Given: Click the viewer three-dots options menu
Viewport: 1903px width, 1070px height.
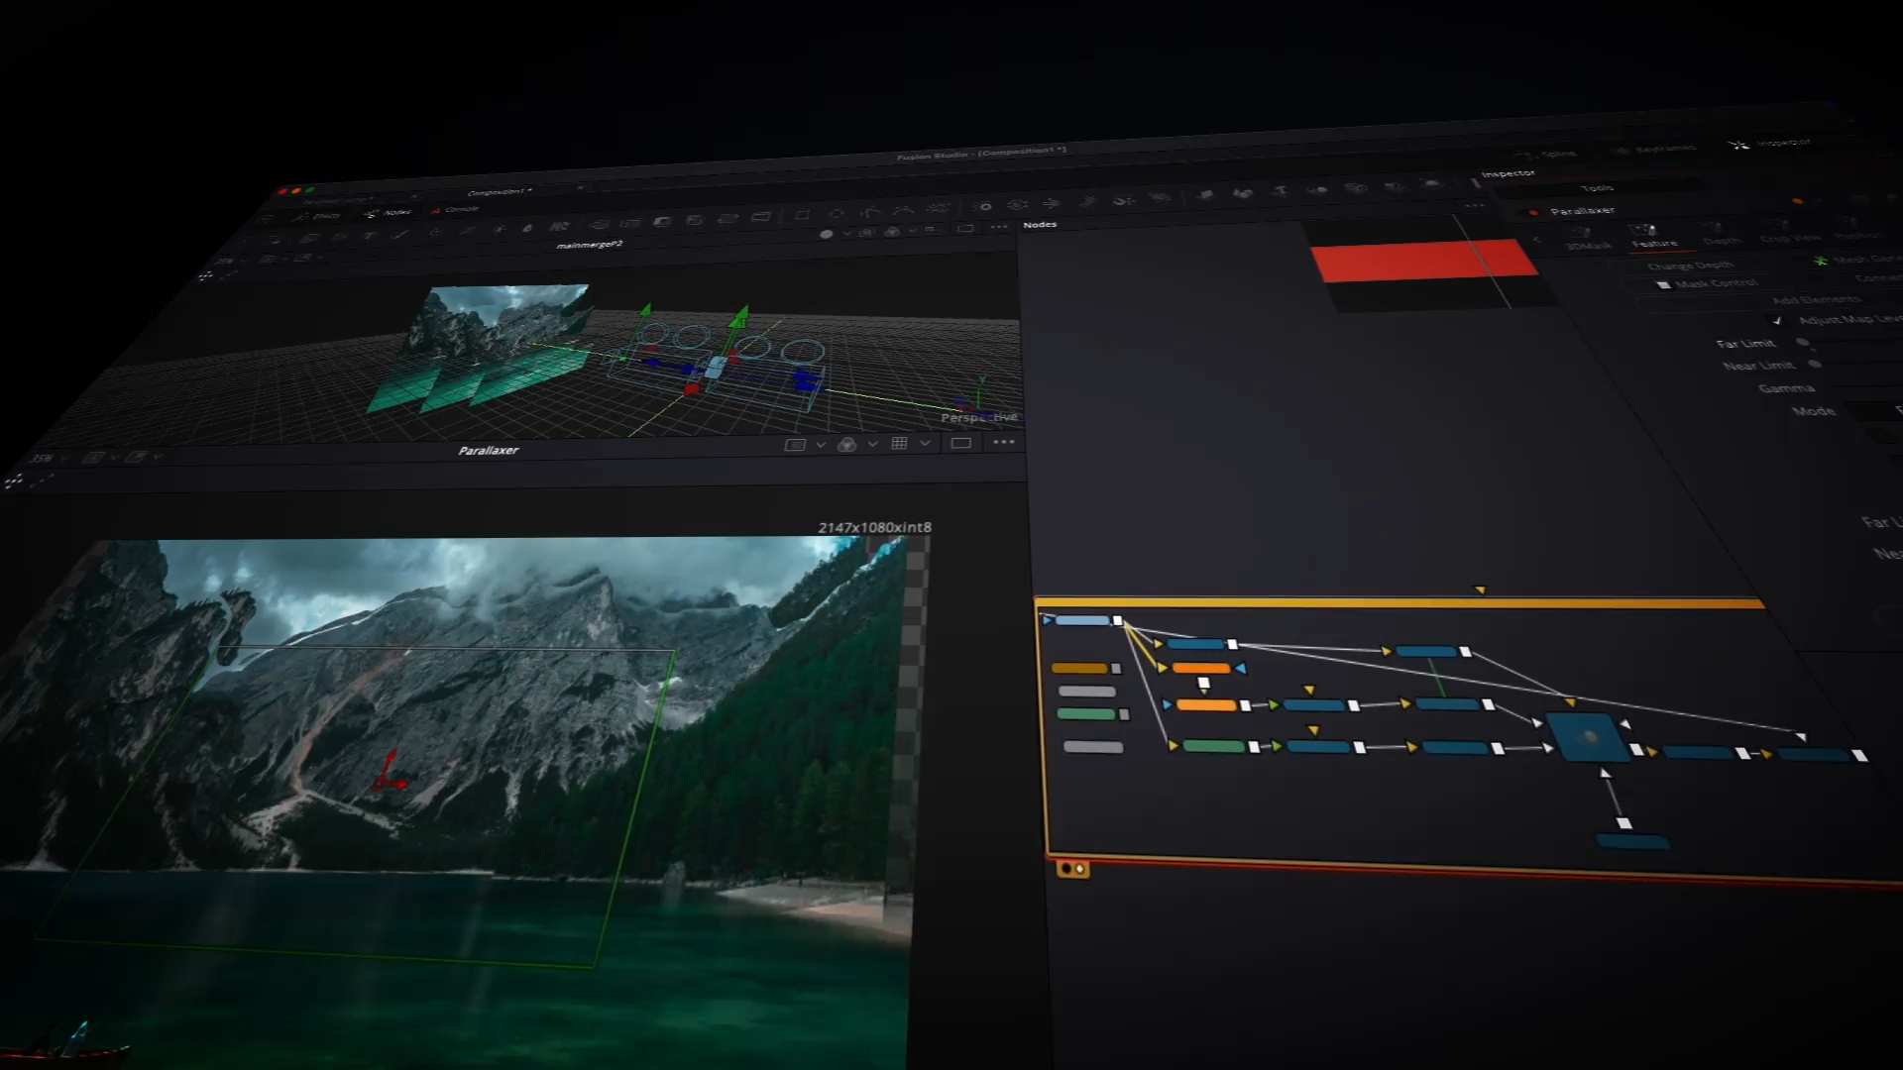Looking at the screenshot, I should (1004, 442).
